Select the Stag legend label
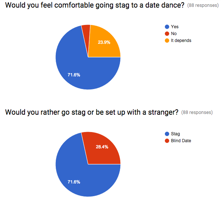The image size is (221, 199). coord(175,134)
